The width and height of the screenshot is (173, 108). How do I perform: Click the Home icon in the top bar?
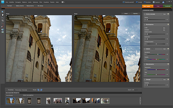(163, 2)
